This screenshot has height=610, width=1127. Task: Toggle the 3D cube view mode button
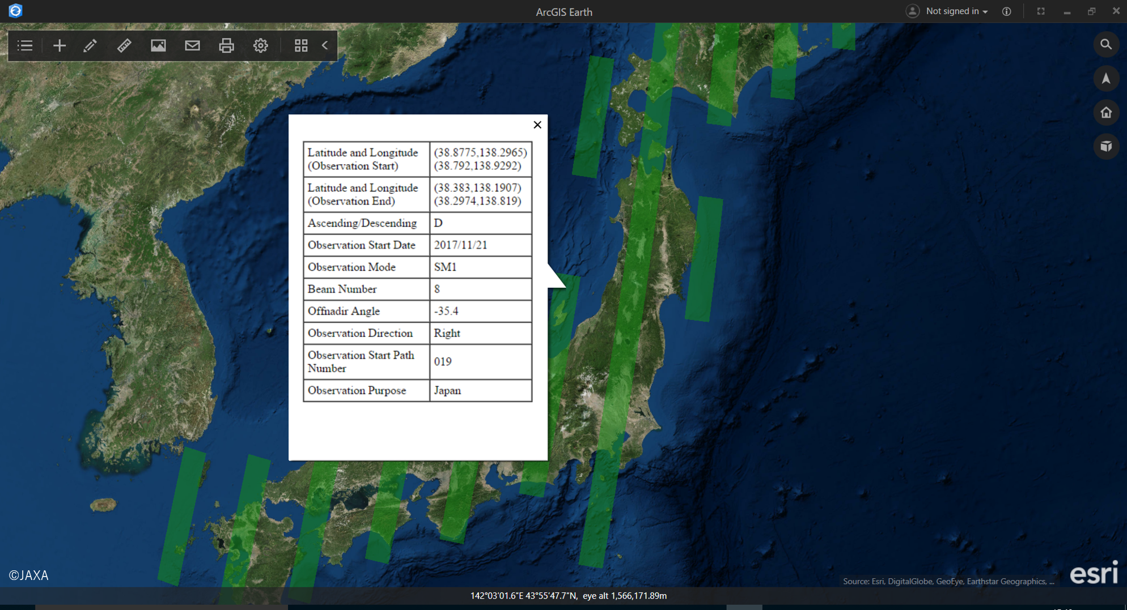[x=1105, y=147]
